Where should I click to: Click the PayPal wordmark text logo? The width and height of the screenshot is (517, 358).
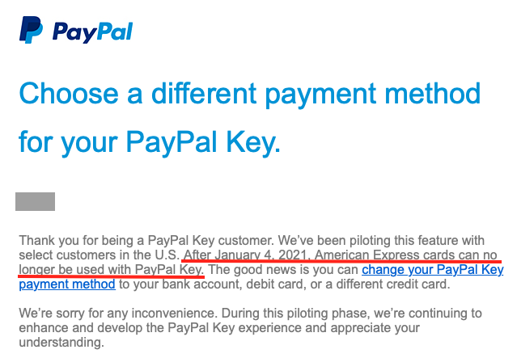pos(93,32)
